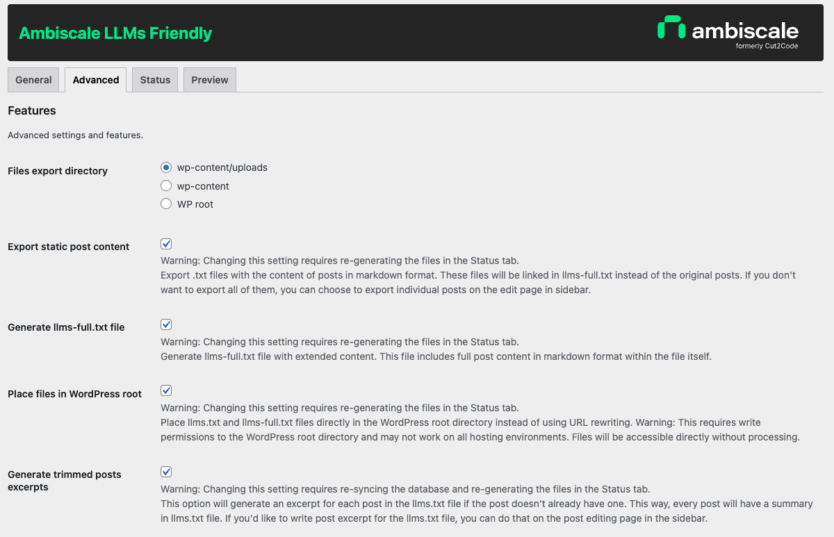Select wp-content/uploads radio button
The image size is (834, 537).
coord(166,167)
